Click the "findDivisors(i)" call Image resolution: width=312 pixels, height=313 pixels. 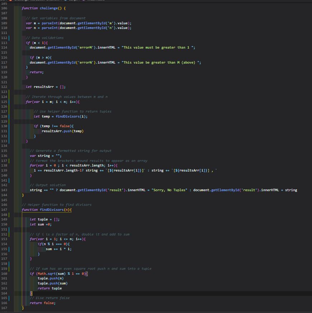(71, 116)
